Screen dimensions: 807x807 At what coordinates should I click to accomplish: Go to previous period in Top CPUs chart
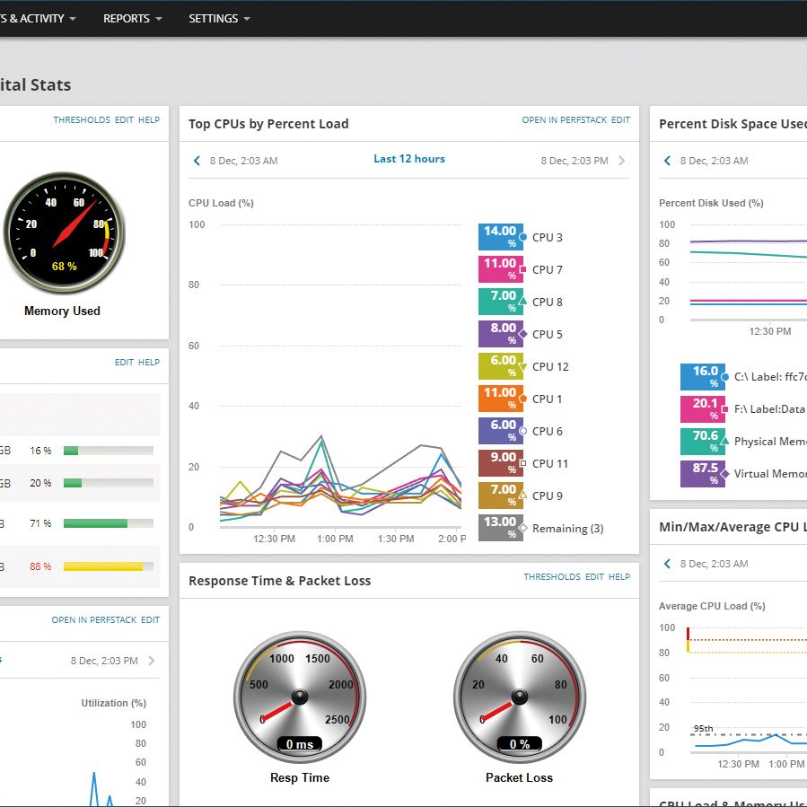click(x=197, y=161)
